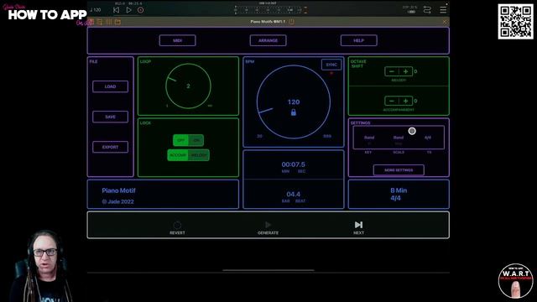The image size is (537, 302).
Task: Click the BPM dial showing 120
Action: (x=294, y=102)
